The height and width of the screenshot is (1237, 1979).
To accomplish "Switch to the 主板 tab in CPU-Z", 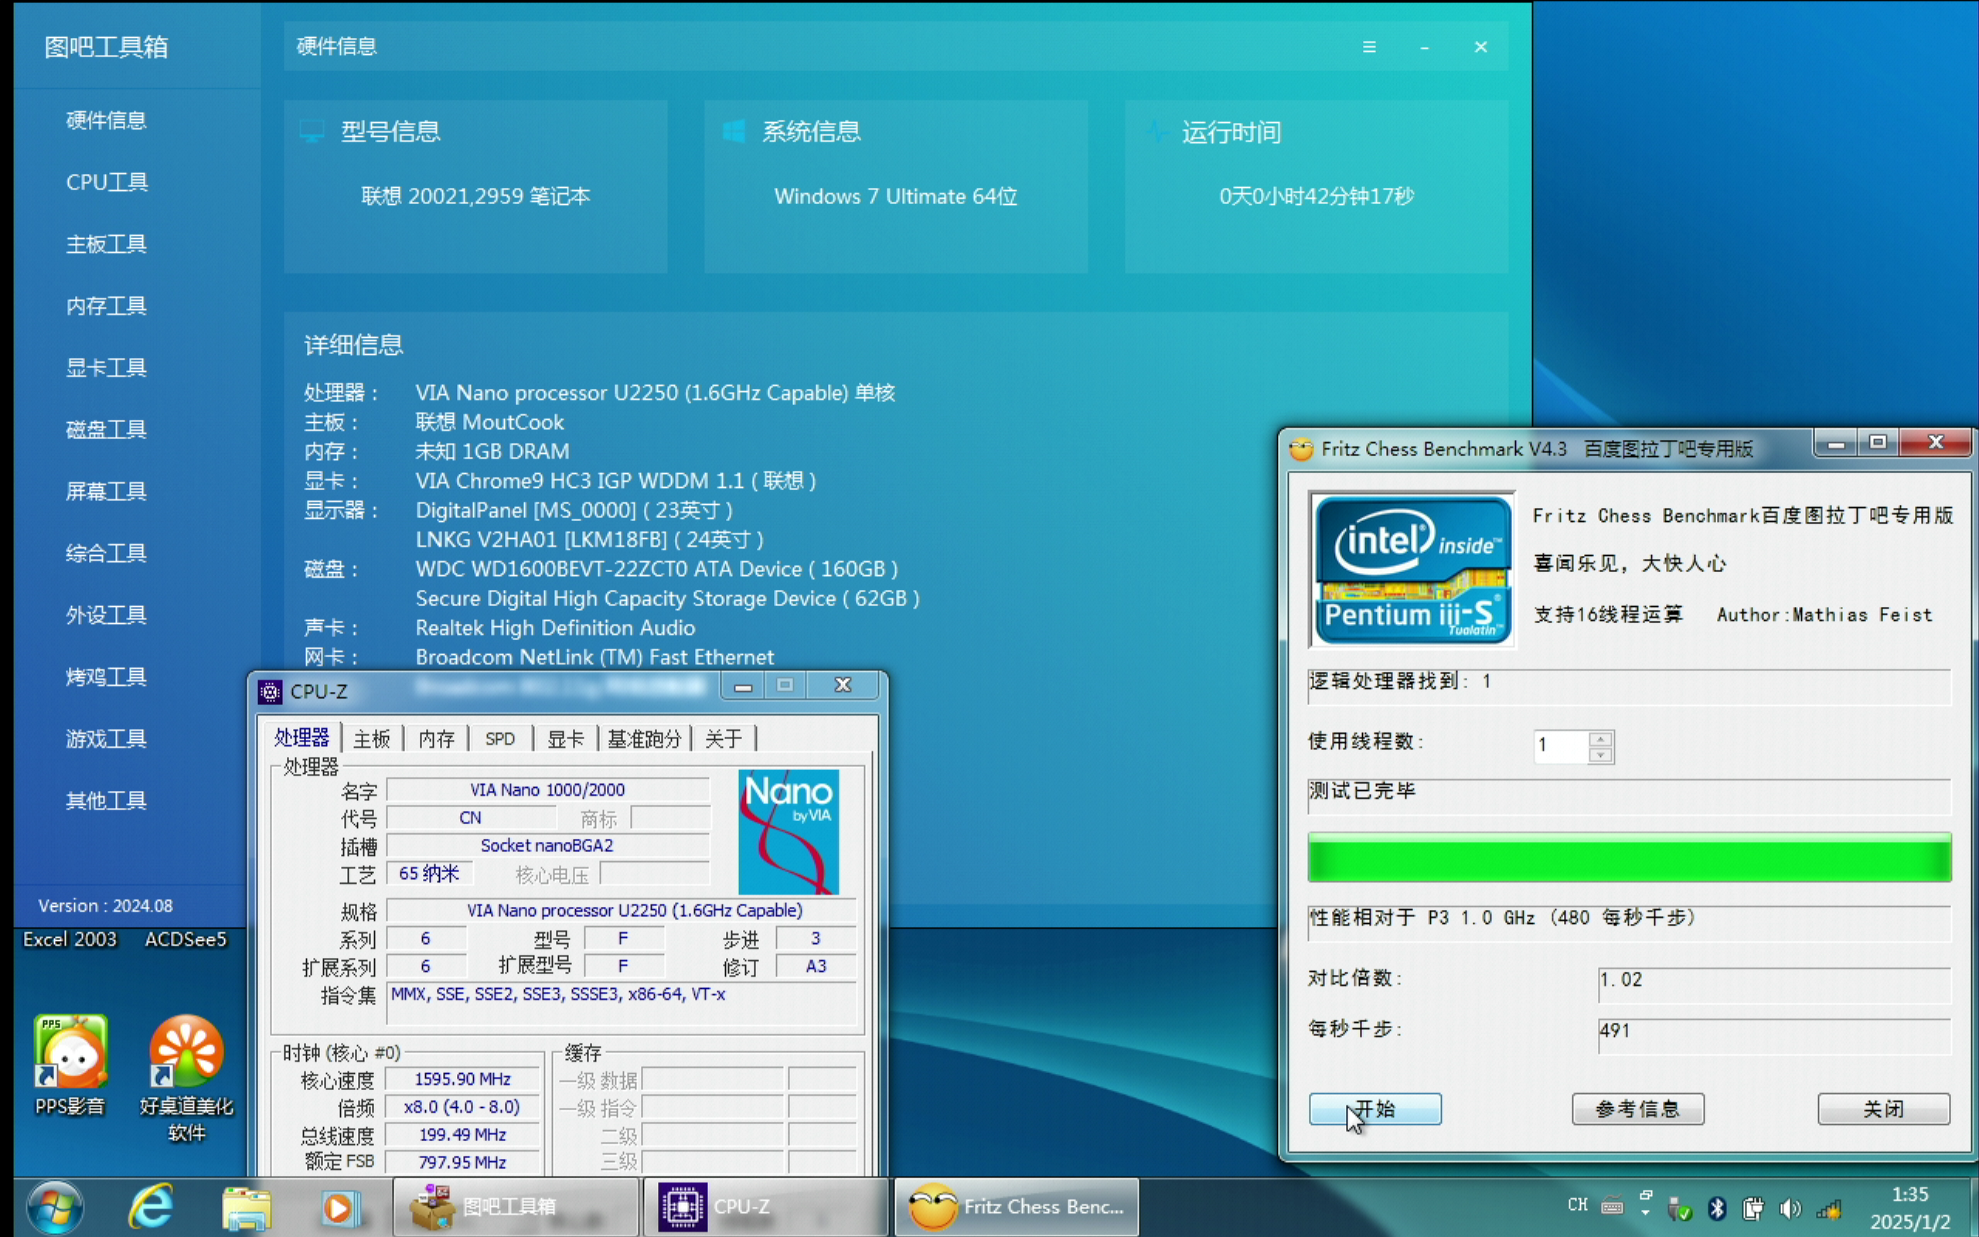I will (372, 740).
